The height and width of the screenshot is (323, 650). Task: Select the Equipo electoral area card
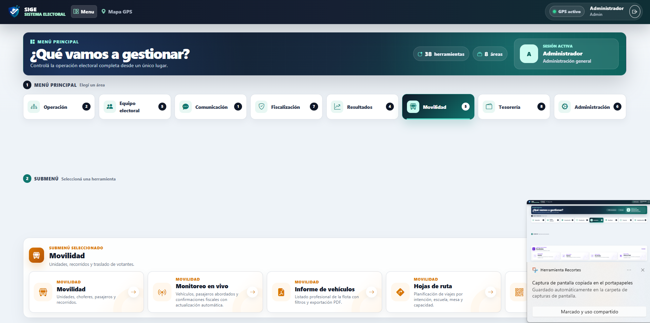tap(135, 107)
